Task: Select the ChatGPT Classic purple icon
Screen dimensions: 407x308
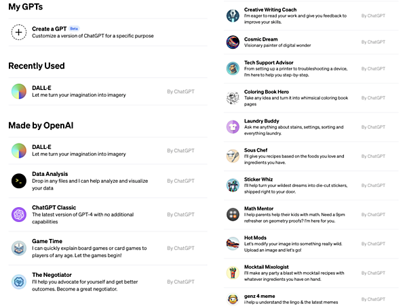Action: coord(19,215)
